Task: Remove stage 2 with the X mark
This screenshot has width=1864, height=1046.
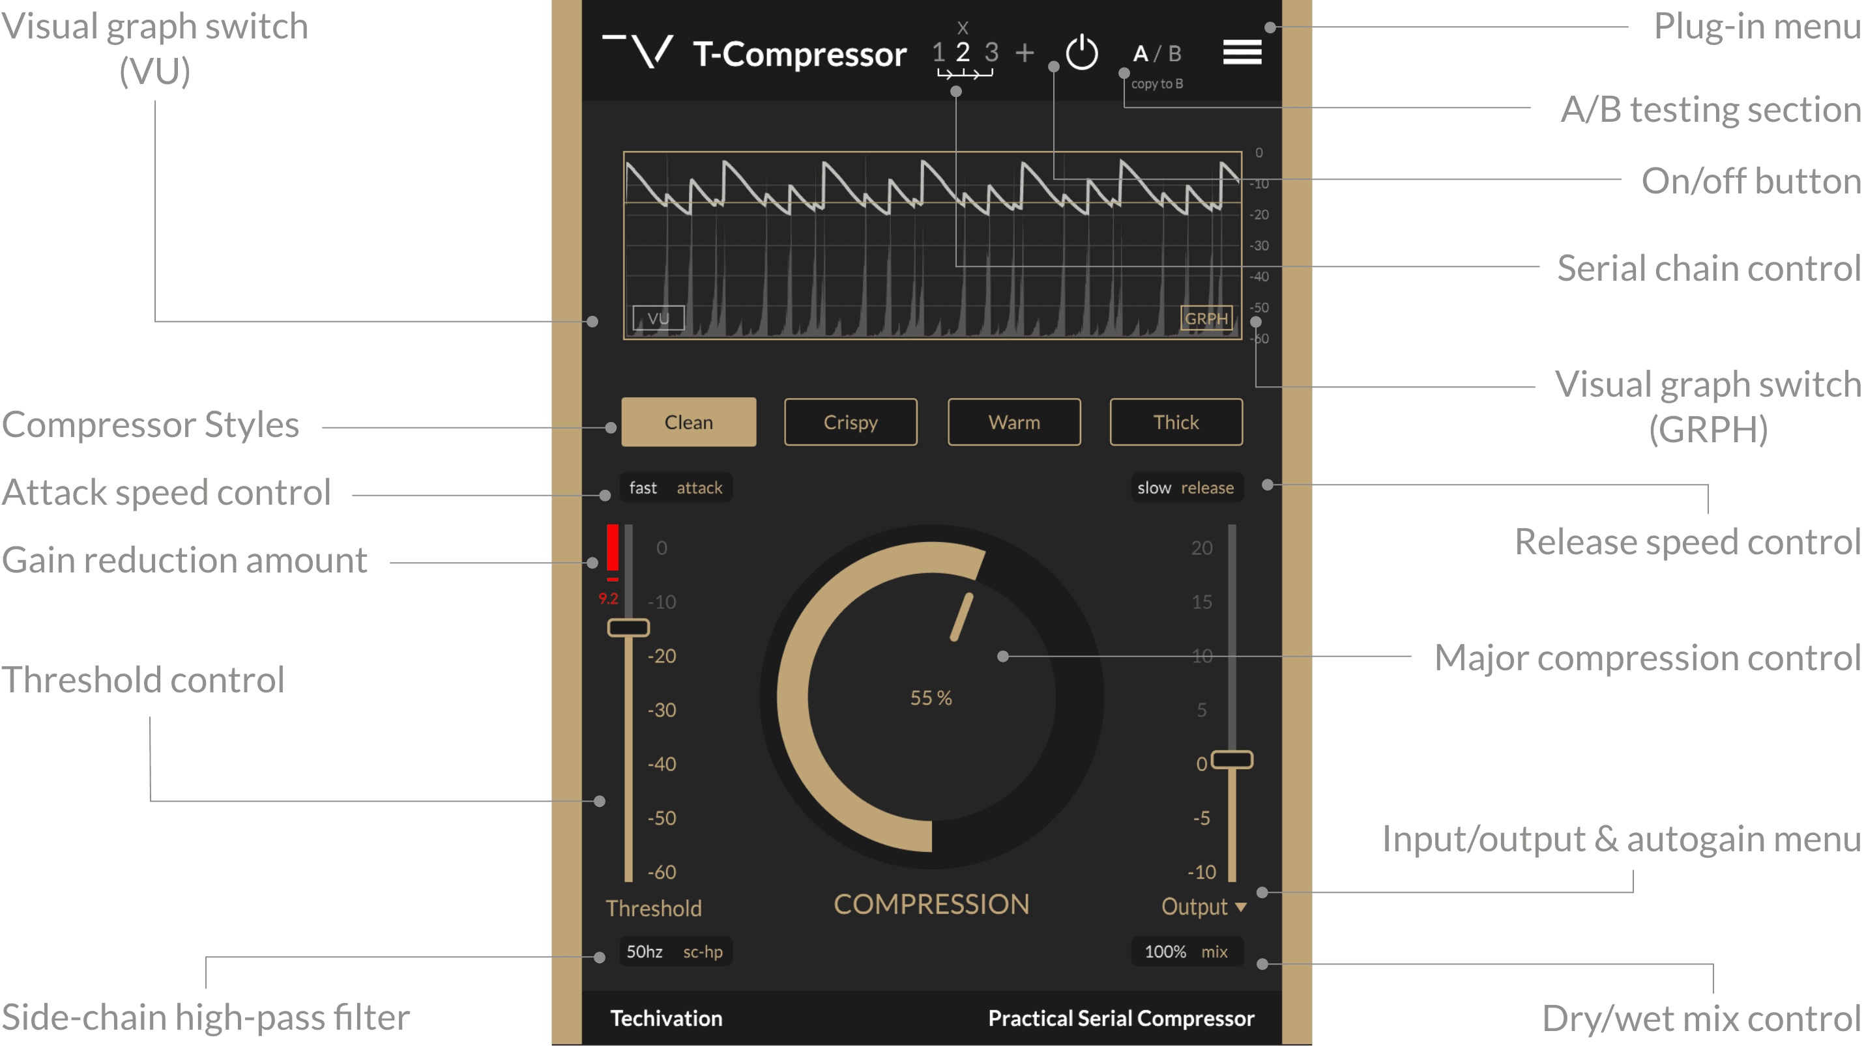Action: 963,28
